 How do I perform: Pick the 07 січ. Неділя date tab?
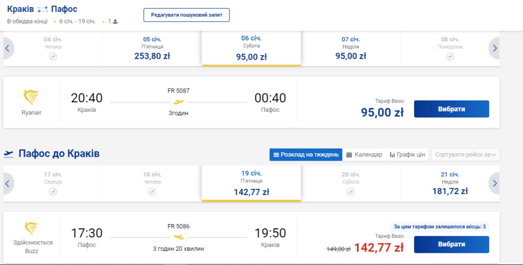[350, 49]
